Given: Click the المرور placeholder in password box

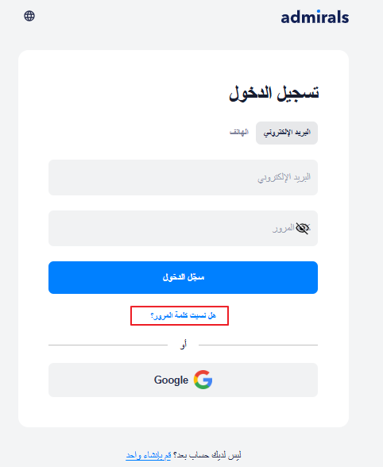Looking at the screenshot, I should click(283, 229).
